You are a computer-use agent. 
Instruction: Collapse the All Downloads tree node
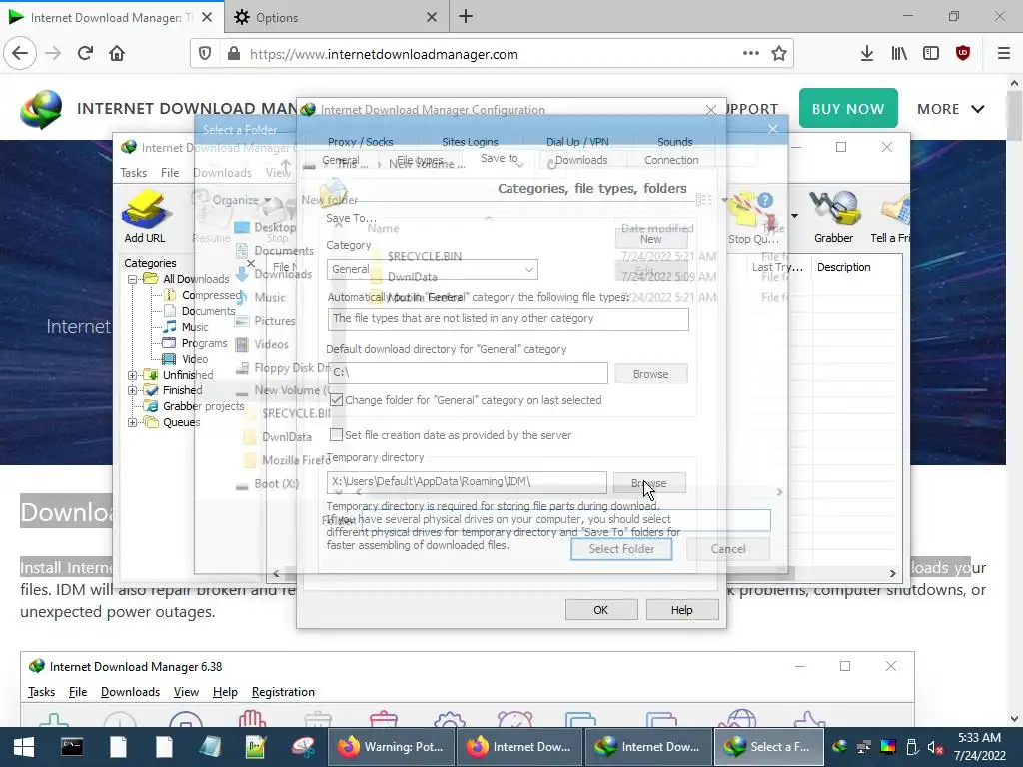133,279
